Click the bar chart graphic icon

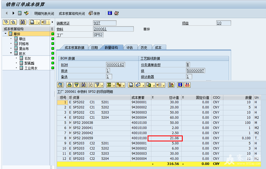click(x=171, y=85)
